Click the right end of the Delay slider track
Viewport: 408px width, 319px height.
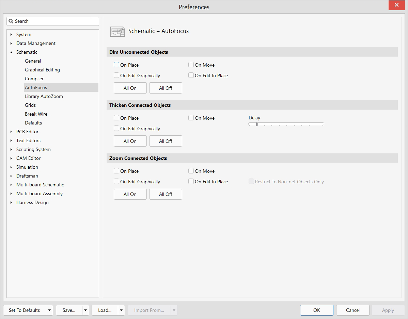coord(323,124)
